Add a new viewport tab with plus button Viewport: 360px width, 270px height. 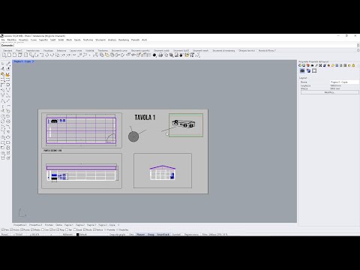pyautogui.click(x=118, y=225)
